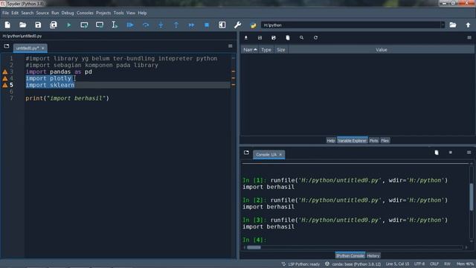Open the Source menu
476x268 pixels.
point(42,13)
